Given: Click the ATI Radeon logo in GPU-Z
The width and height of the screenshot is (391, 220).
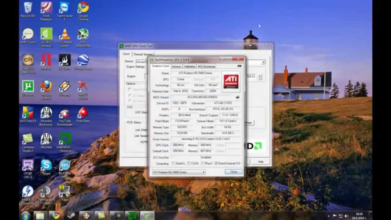Looking at the screenshot, I should pos(231,81).
